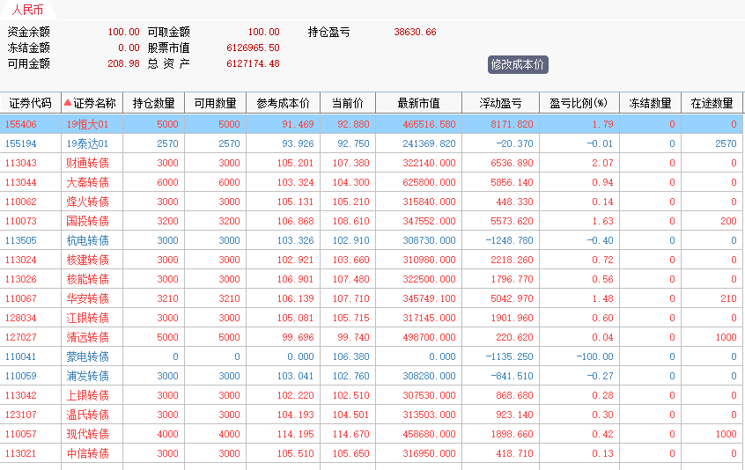Switch to the 人民币 tab

(27, 11)
